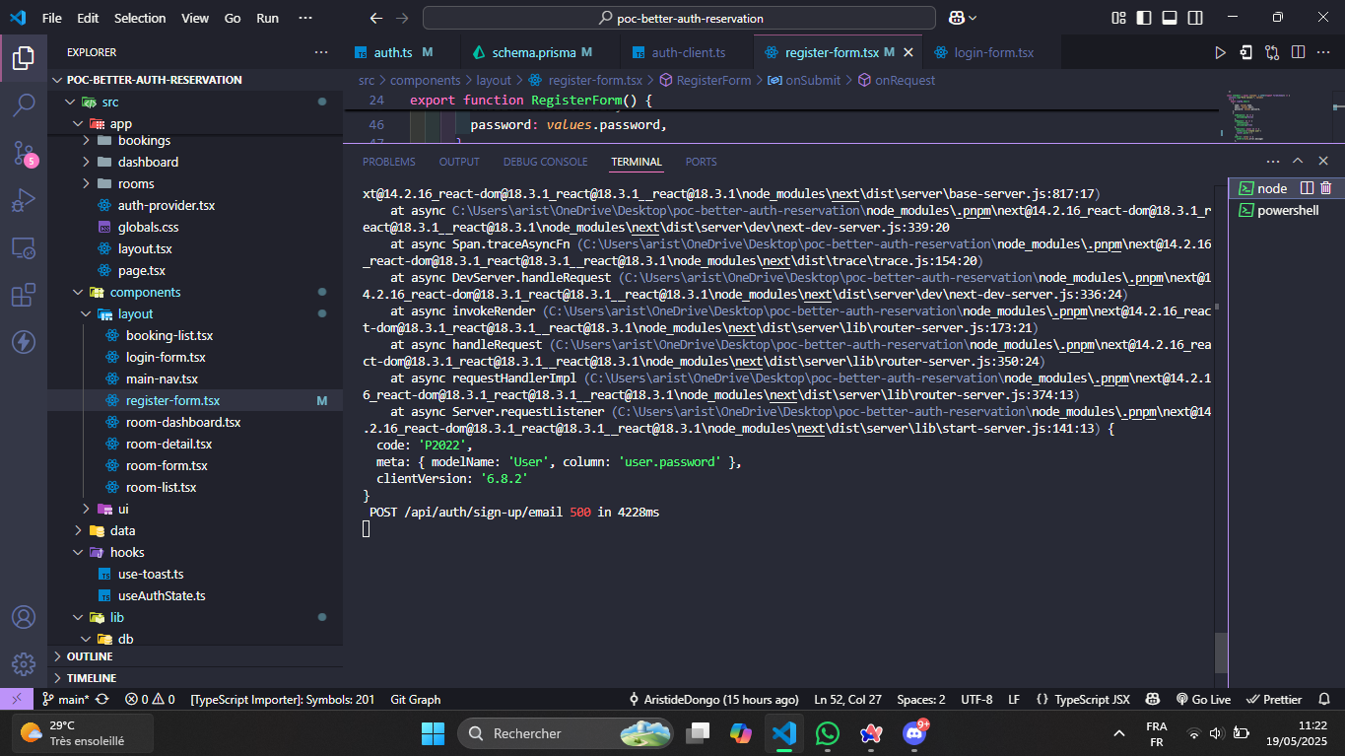Screen dimensions: 1345x756
Task: Click the terminal vertical scrollbar thumb
Action: pos(1221,652)
